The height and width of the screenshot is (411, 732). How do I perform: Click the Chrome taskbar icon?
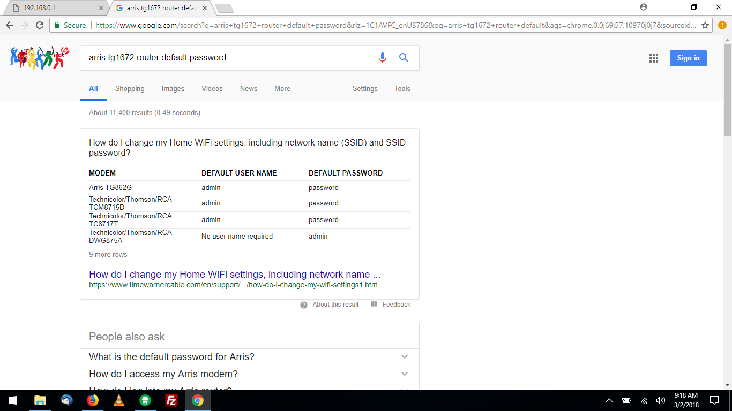point(198,400)
